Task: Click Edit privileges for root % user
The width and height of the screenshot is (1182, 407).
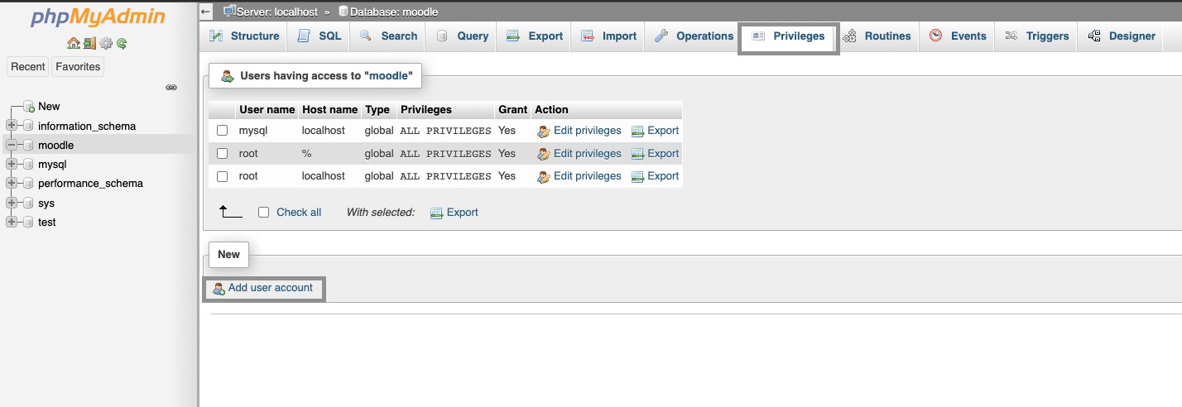Action: tap(587, 154)
